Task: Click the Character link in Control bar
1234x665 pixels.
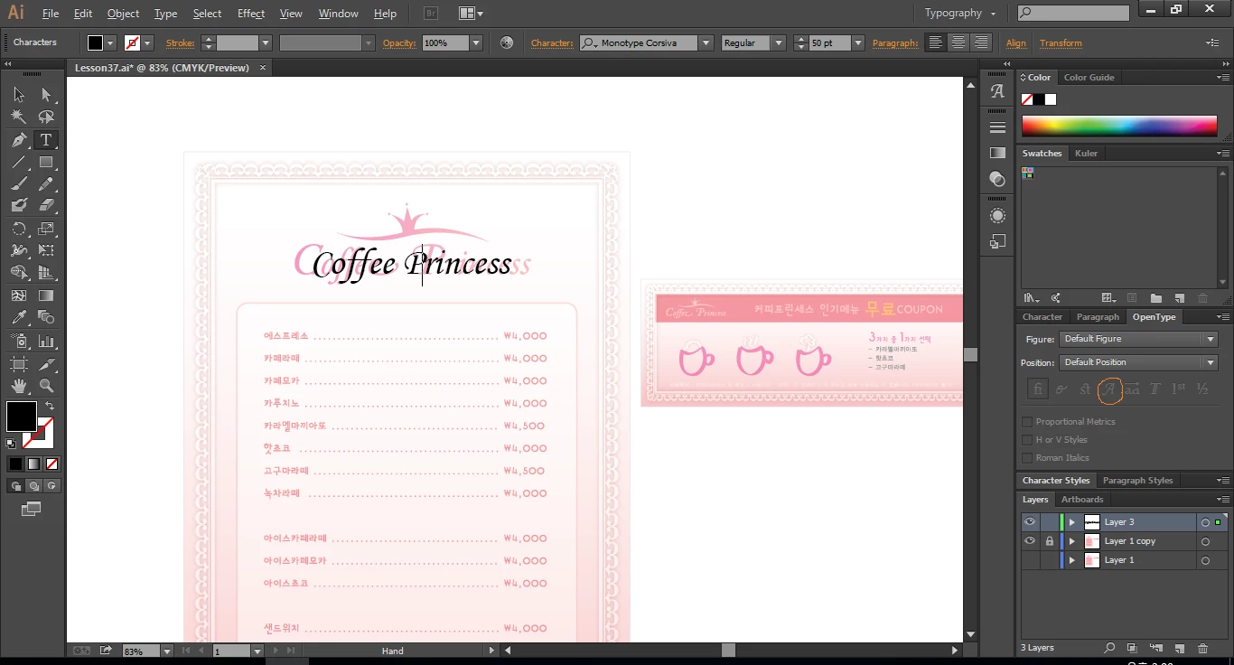Action: pyautogui.click(x=552, y=42)
